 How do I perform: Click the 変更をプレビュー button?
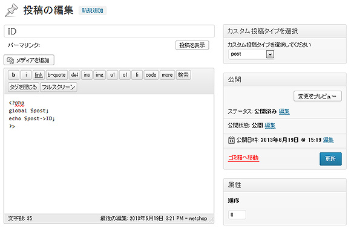[x=318, y=96]
